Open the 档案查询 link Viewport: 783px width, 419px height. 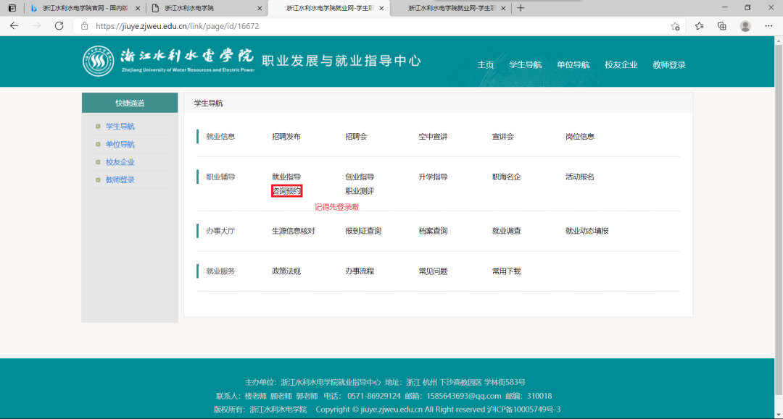point(433,231)
